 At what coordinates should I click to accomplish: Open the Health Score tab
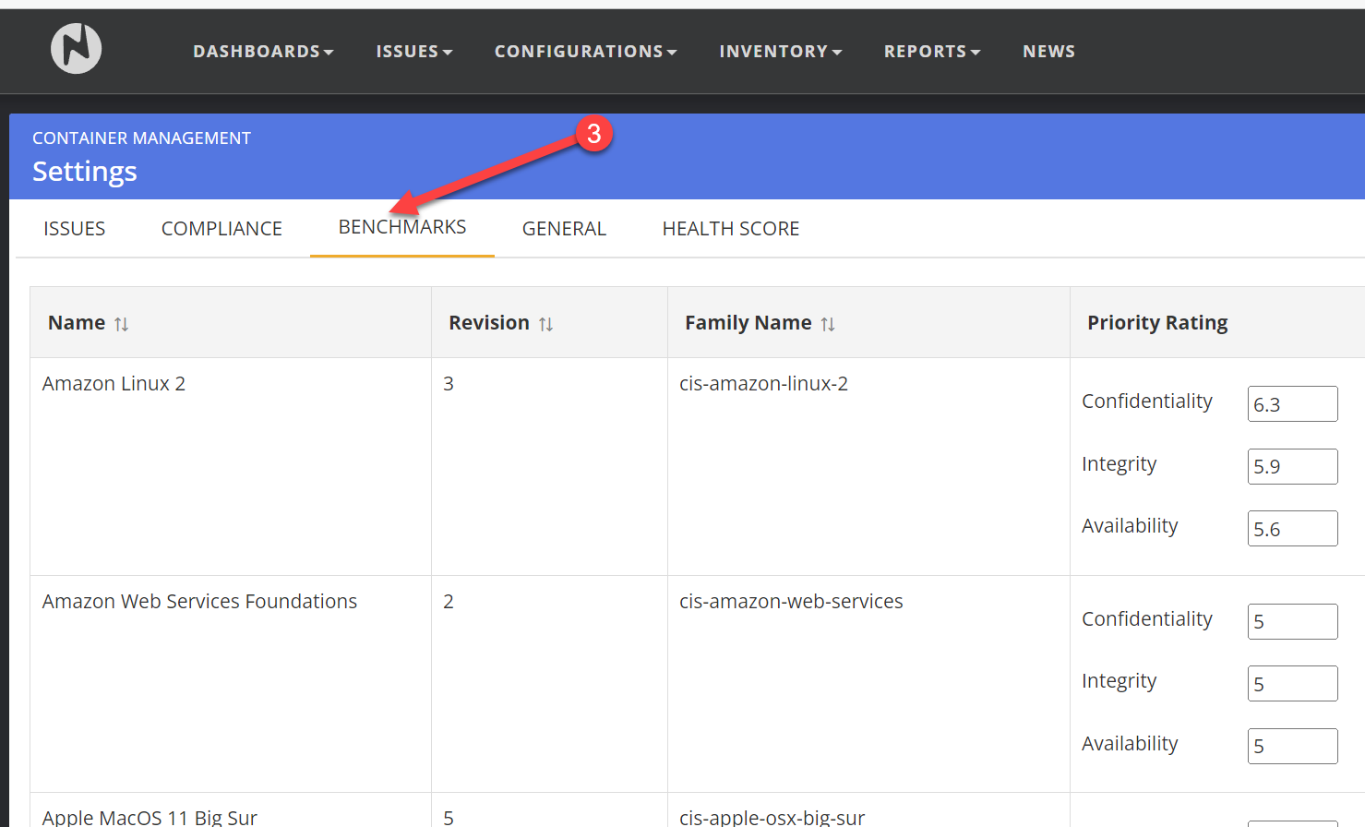pos(730,229)
